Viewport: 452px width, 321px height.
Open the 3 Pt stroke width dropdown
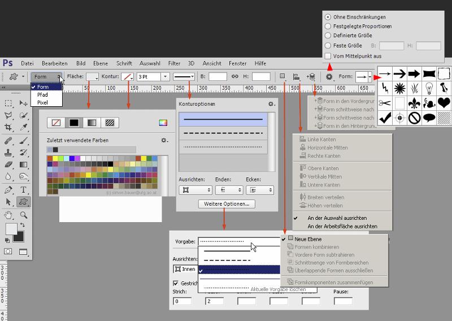point(165,76)
